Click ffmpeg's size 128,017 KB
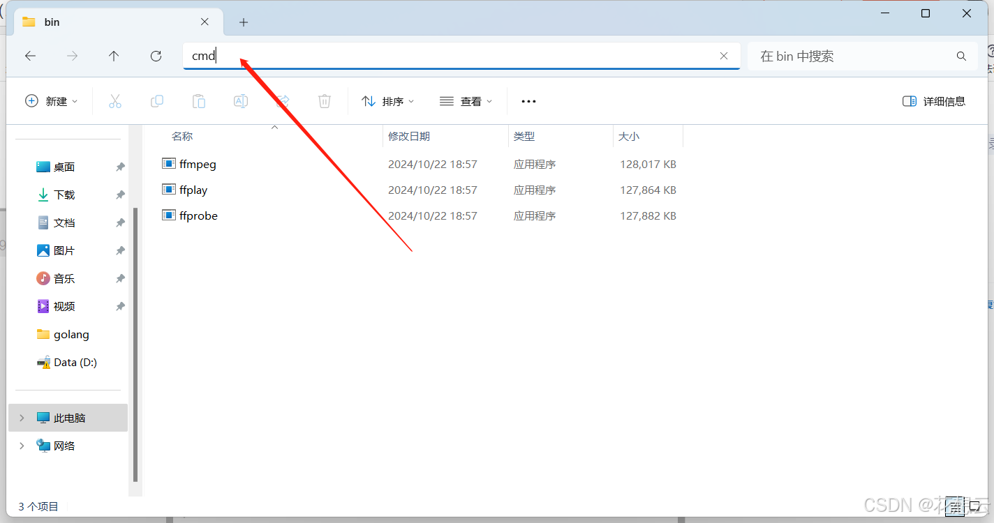 [x=648, y=165]
